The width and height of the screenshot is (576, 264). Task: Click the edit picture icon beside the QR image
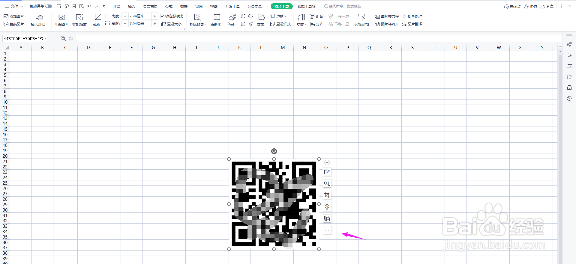point(327,172)
